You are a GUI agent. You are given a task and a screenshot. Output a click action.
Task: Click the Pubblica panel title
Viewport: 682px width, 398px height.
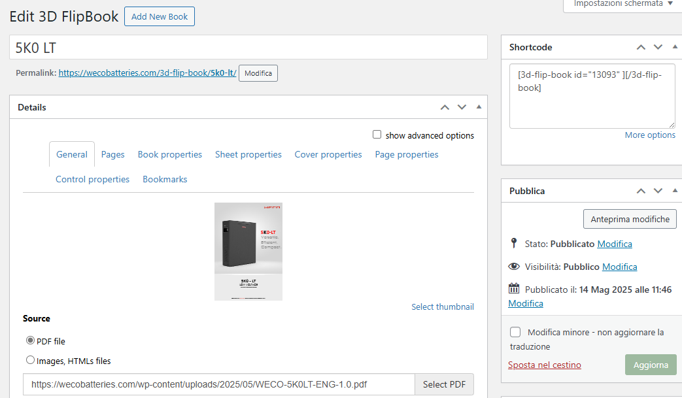(x=527, y=191)
